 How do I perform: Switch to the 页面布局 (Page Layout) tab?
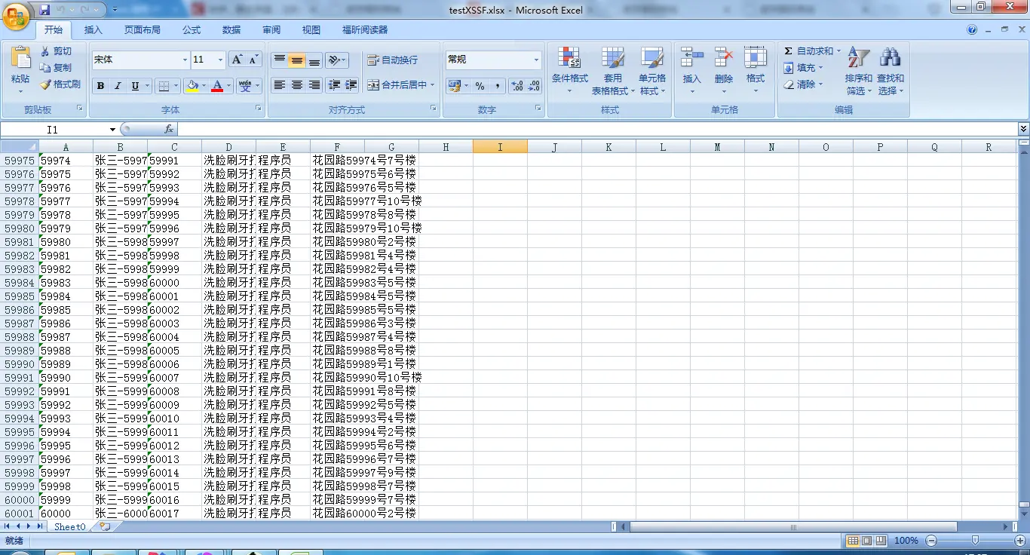click(x=143, y=30)
